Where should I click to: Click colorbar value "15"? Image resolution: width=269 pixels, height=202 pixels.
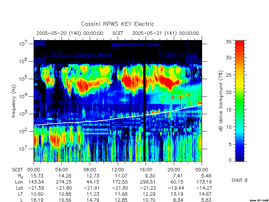click(x=229, y=110)
